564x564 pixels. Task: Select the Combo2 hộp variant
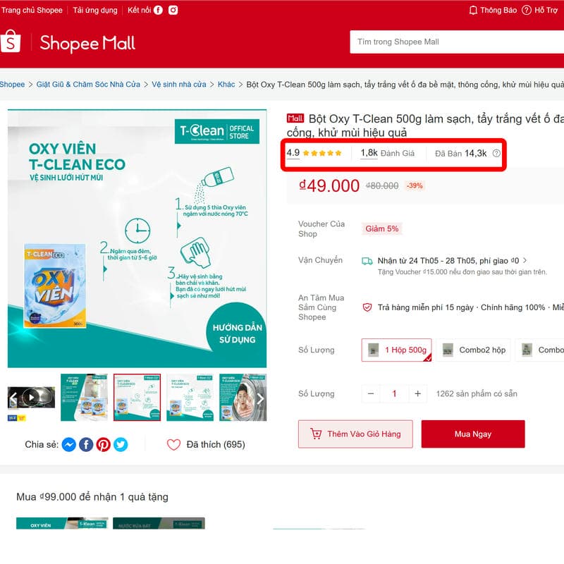coord(474,350)
